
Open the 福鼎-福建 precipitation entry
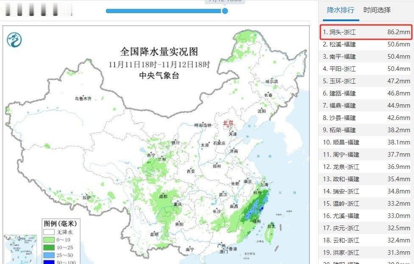(365, 106)
